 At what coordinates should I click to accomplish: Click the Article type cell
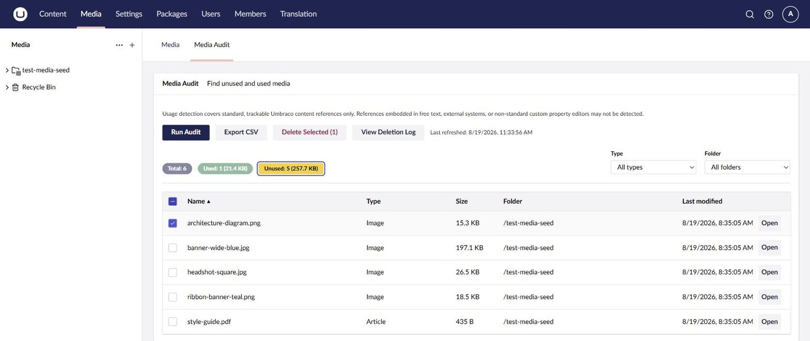pyautogui.click(x=376, y=322)
